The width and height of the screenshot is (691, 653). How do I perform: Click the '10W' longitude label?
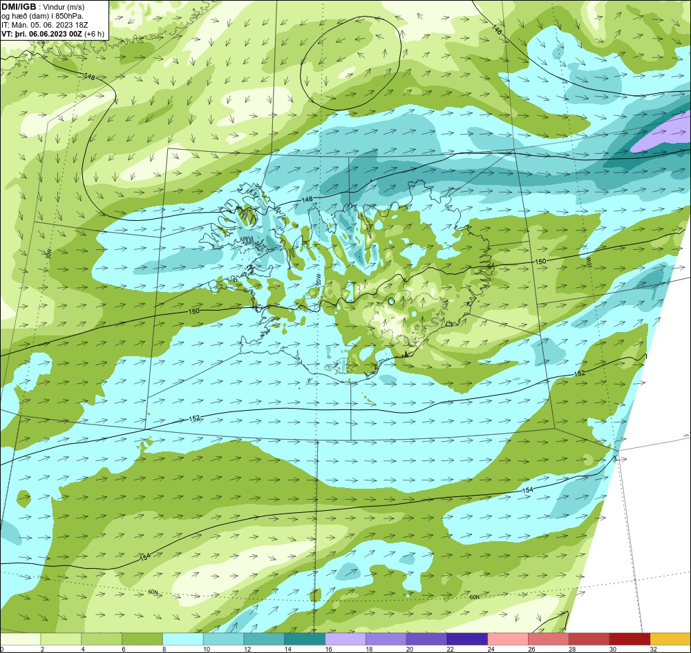pos(589,262)
